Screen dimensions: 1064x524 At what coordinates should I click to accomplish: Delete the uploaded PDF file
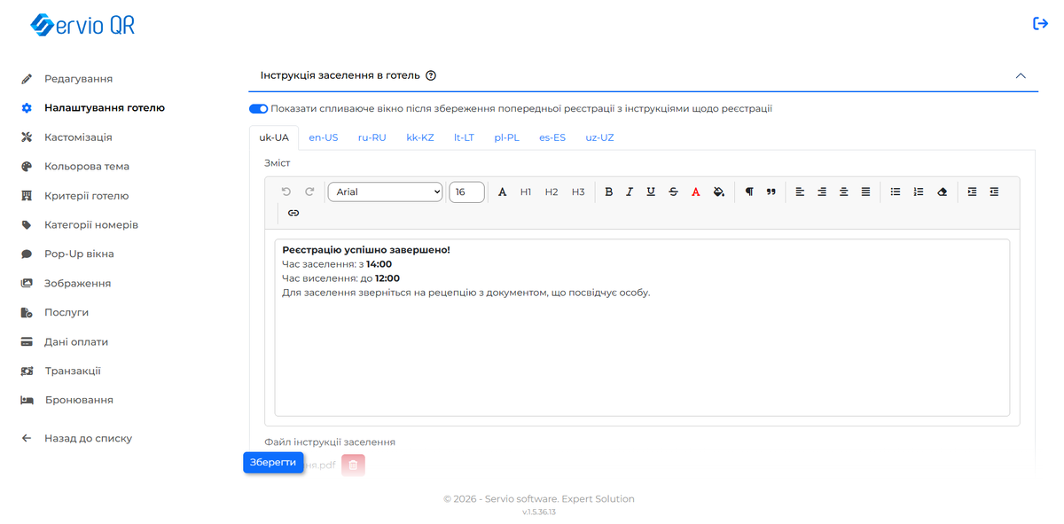click(x=353, y=465)
